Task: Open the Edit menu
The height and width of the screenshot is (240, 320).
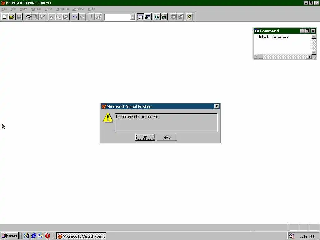Action: pos(13,9)
